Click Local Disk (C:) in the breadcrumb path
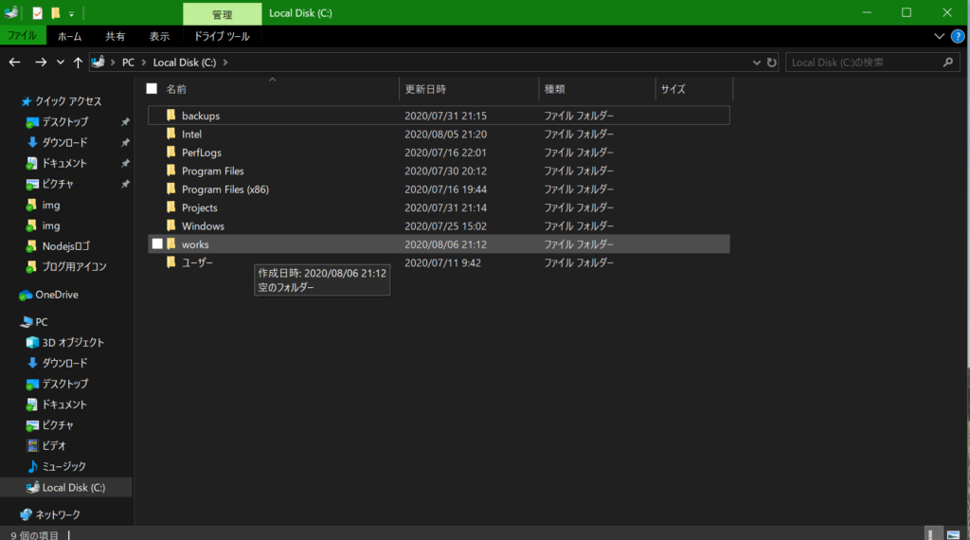 click(x=184, y=63)
